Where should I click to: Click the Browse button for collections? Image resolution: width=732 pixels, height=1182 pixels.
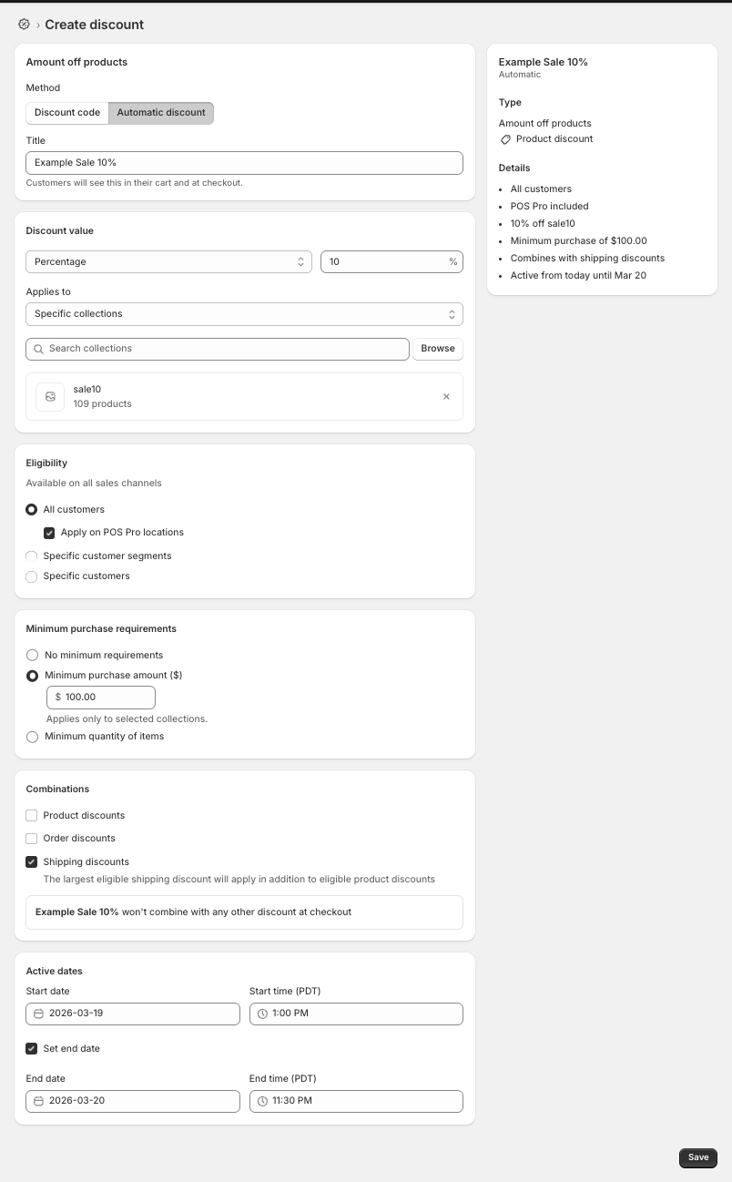(x=437, y=349)
